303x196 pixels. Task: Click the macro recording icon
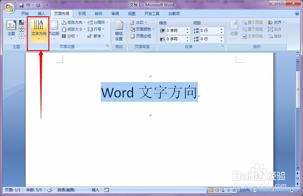pyautogui.click(x=106, y=190)
